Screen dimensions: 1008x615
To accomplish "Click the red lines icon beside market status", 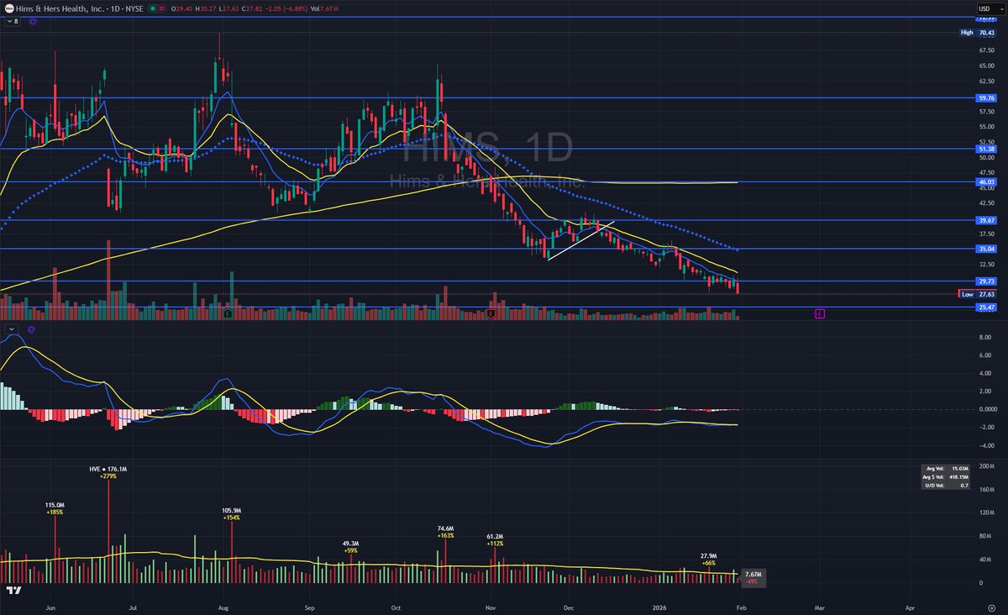I will [x=161, y=8].
